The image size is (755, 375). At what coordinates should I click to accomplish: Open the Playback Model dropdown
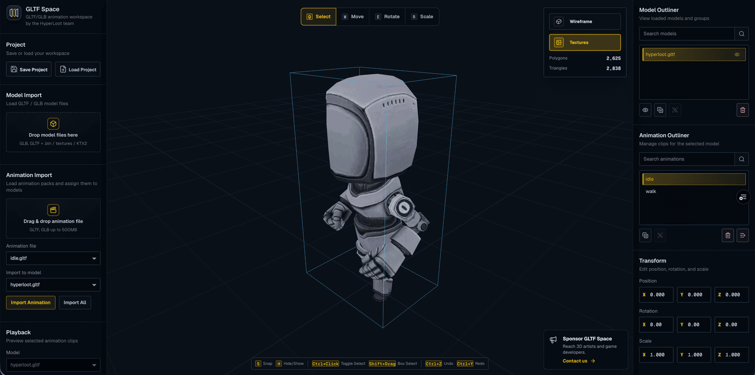[x=53, y=365]
